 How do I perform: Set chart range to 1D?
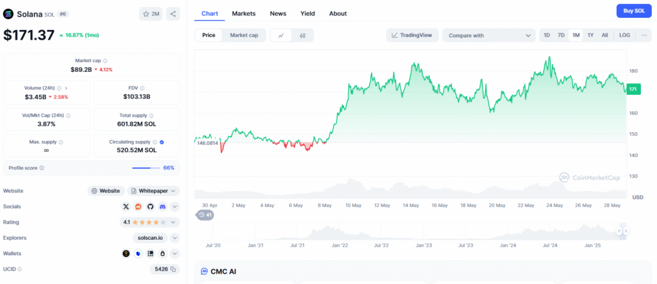coord(547,35)
